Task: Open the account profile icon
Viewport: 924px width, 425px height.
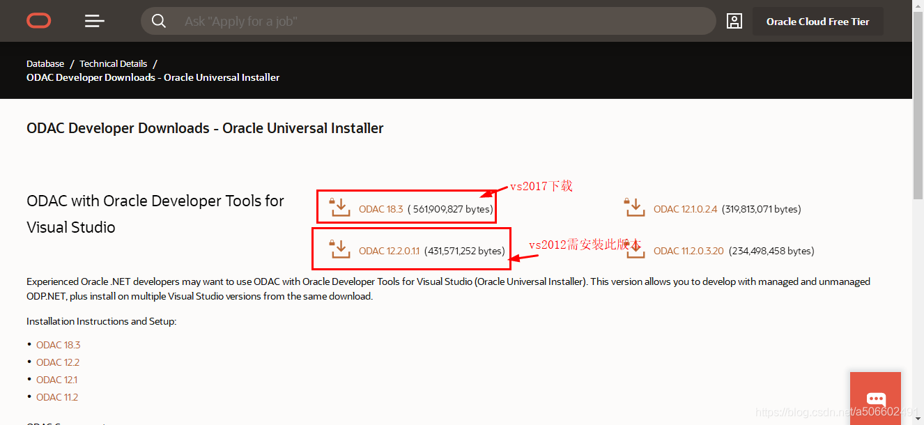Action: [734, 22]
